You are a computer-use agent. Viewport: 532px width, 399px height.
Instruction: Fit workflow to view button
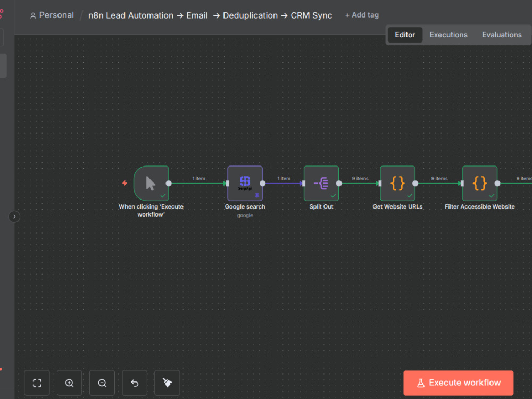[37, 383]
